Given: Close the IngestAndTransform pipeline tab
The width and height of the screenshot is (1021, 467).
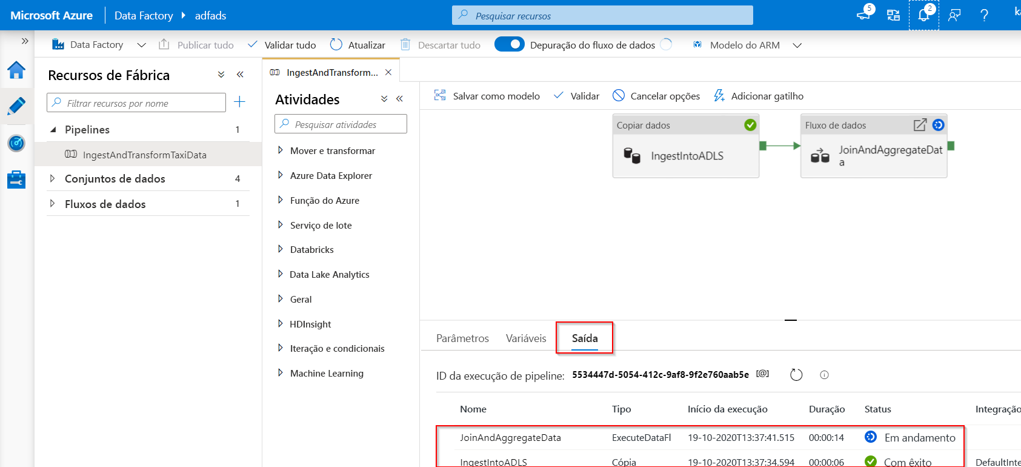Looking at the screenshot, I should click(x=388, y=72).
